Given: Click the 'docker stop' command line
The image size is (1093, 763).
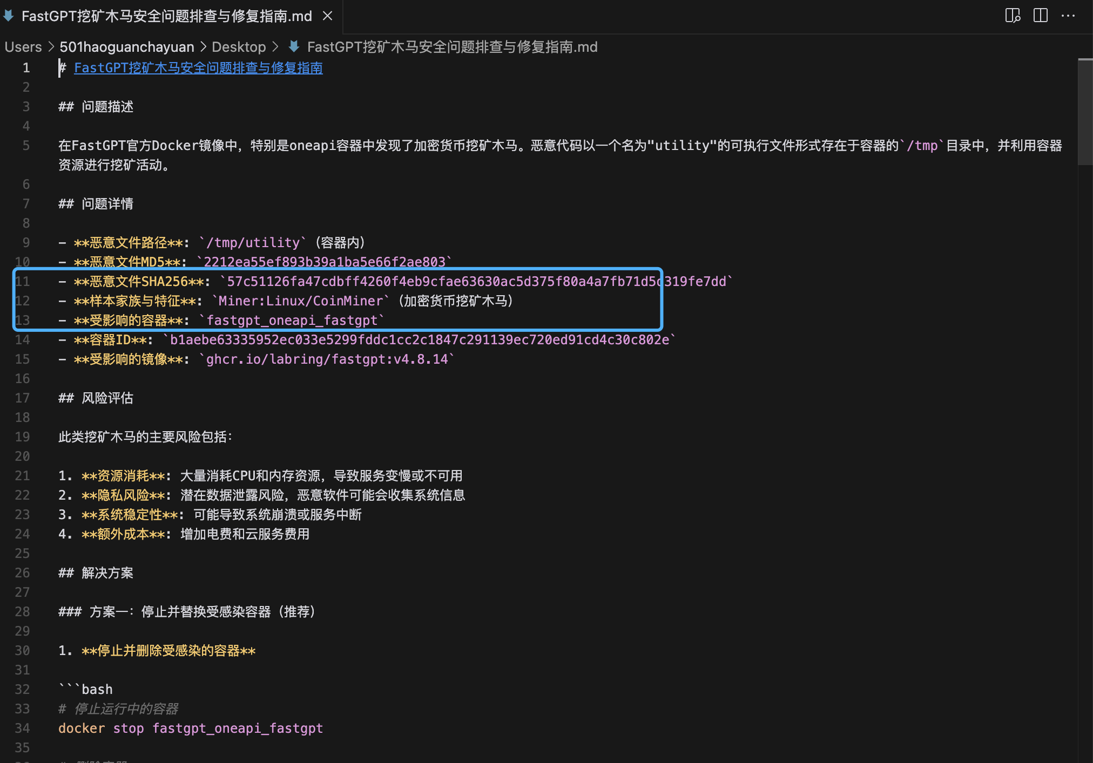Looking at the screenshot, I should click(191, 728).
